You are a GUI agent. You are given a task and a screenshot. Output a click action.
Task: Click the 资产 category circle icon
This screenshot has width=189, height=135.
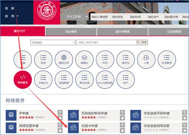click(126, 80)
